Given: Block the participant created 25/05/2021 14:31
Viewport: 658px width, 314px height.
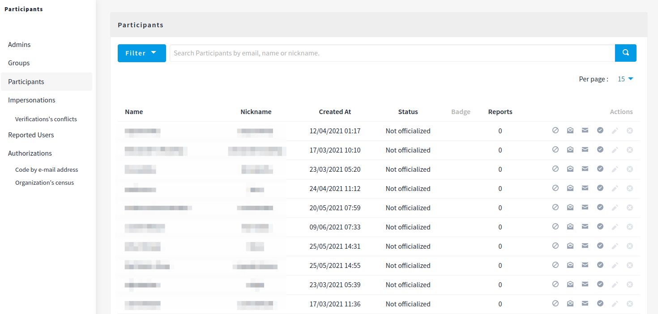Looking at the screenshot, I should (555, 246).
